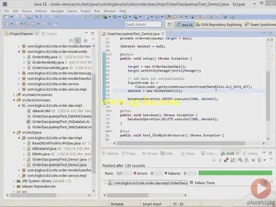The height and width of the screenshot is (207, 276).
Task: Select DBDataDef.java in the tree
Action: point(44,149)
